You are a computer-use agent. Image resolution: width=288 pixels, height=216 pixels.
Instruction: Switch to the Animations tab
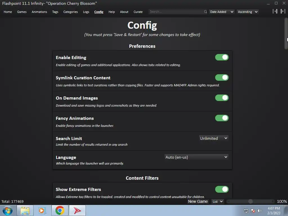[x=39, y=12]
